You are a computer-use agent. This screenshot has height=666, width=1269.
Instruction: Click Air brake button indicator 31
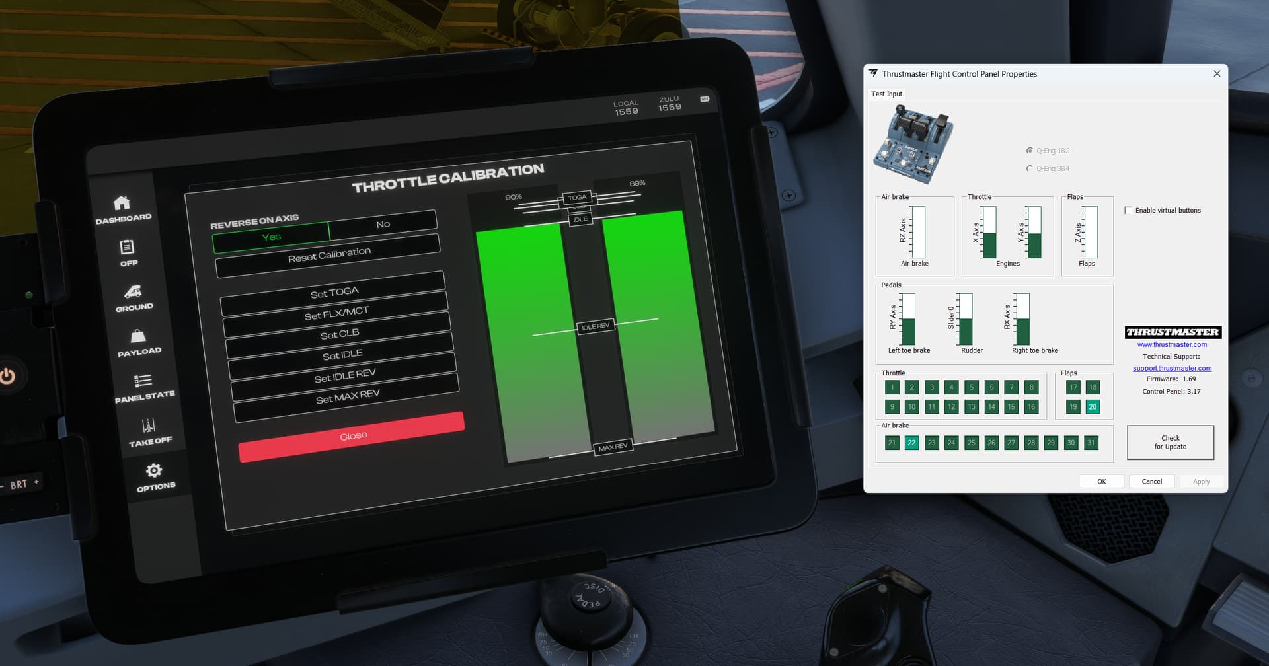(x=1091, y=443)
